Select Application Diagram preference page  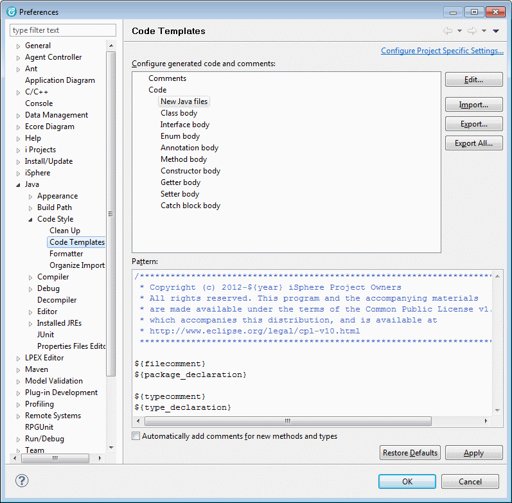(x=60, y=80)
